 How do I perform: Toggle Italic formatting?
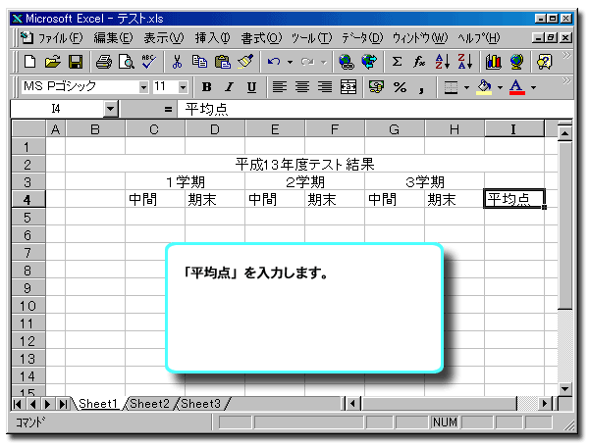[229, 87]
